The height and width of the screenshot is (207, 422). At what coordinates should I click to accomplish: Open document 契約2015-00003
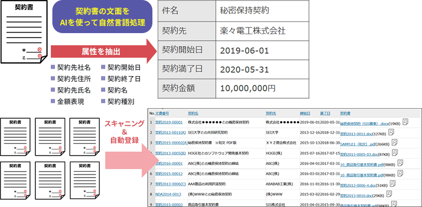pyautogui.click(x=168, y=204)
